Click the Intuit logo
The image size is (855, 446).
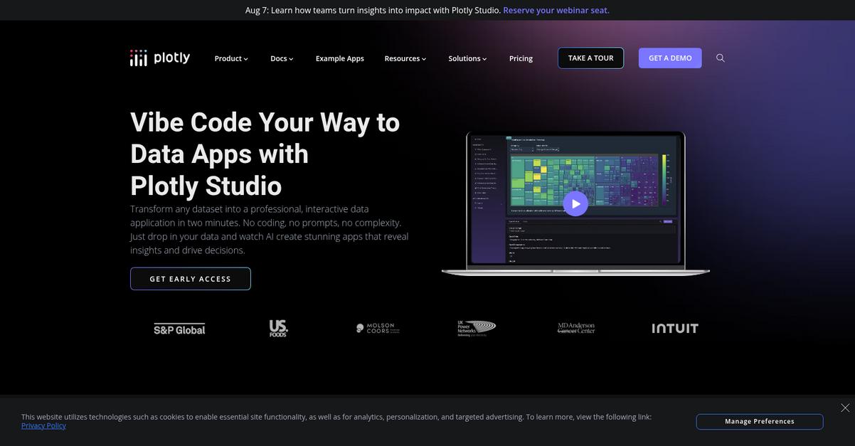coord(675,328)
